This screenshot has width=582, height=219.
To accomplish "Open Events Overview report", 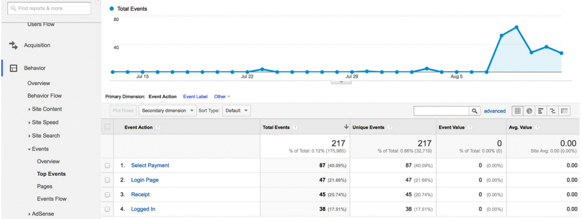I will click(48, 162).
